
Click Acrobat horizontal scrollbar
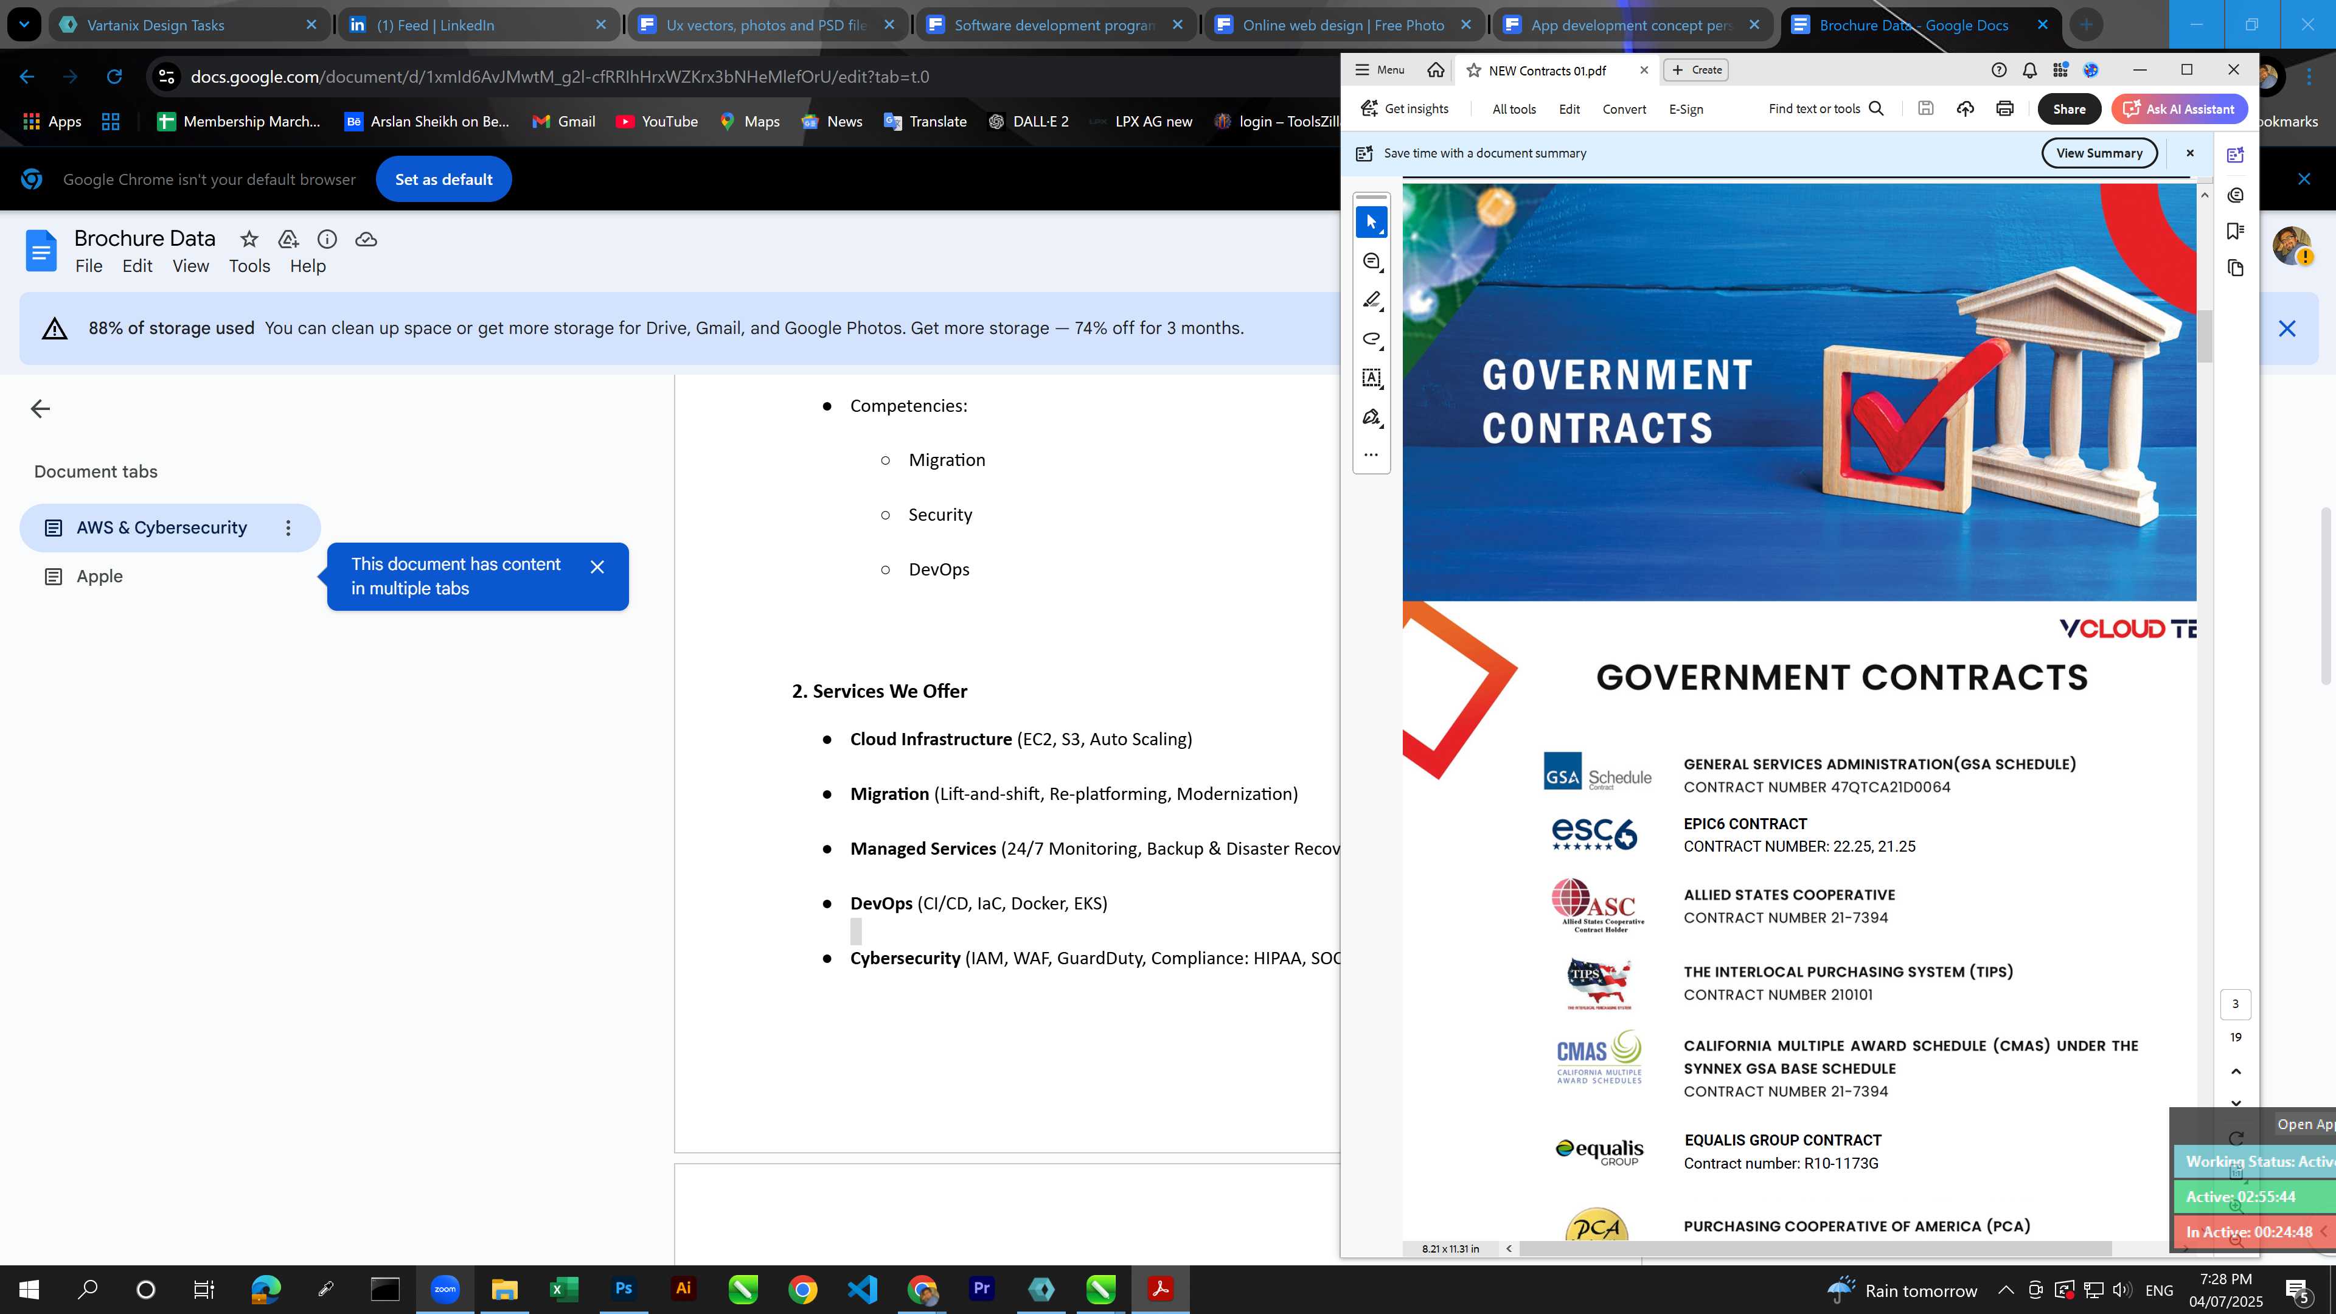[1815, 1249]
